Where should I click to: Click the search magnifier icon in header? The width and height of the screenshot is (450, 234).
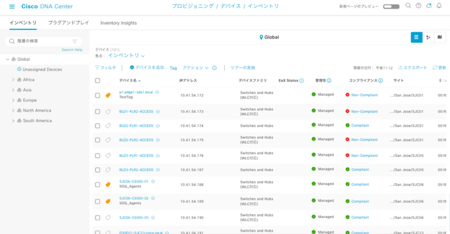pos(408,6)
